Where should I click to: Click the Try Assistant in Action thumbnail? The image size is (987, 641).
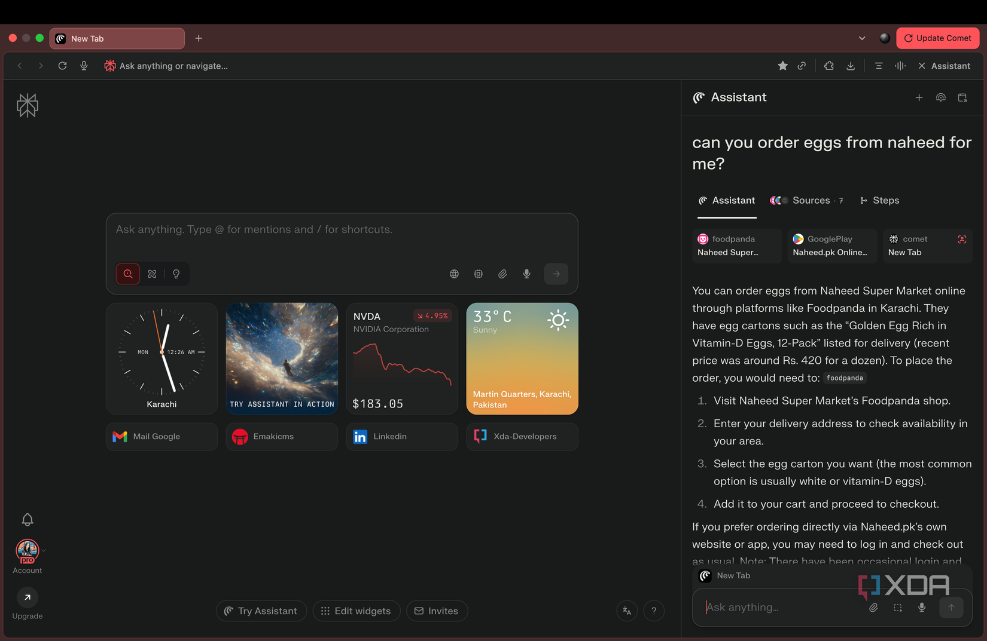[x=282, y=358]
